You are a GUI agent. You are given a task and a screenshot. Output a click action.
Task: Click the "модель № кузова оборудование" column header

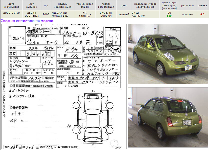tap(145, 5)
